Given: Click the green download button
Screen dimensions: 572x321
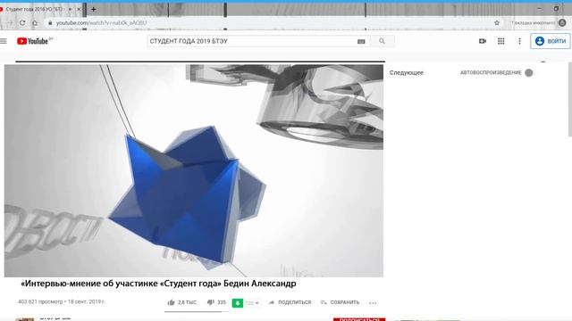Looking at the screenshot, I should [x=238, y=303].
